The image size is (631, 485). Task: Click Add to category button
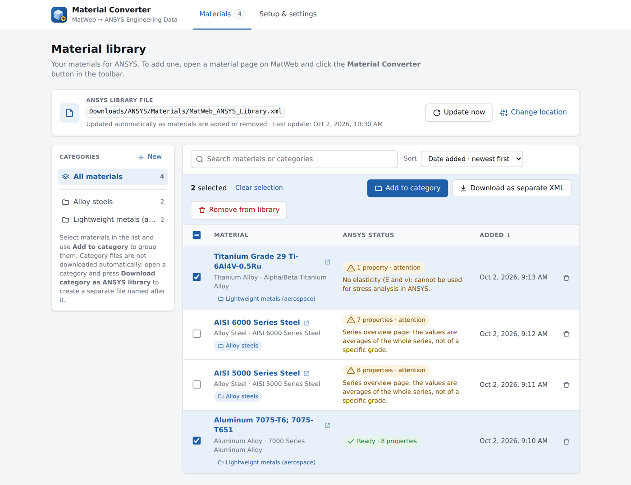[407, 188]
